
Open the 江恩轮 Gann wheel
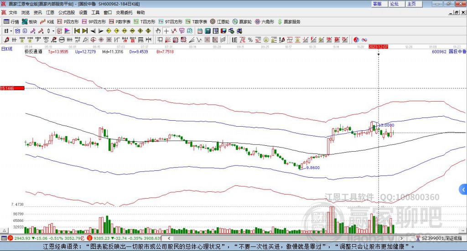pyautogui.click(x=220, y=22)
